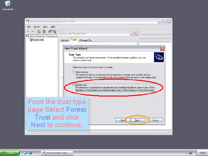The image size is (208, 156).
Task: Open the Start menu
Action: click(x=9, y=153)
